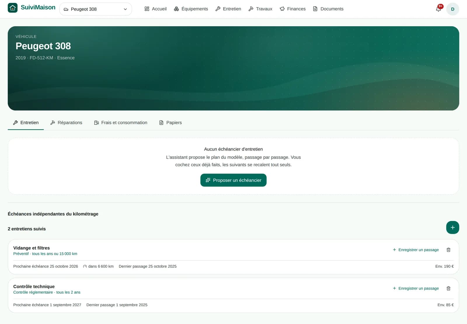The width and height of the screenshot is (467, 324).
Task: Switch to the Réparations tab
Action: click(x=66, y=122)
